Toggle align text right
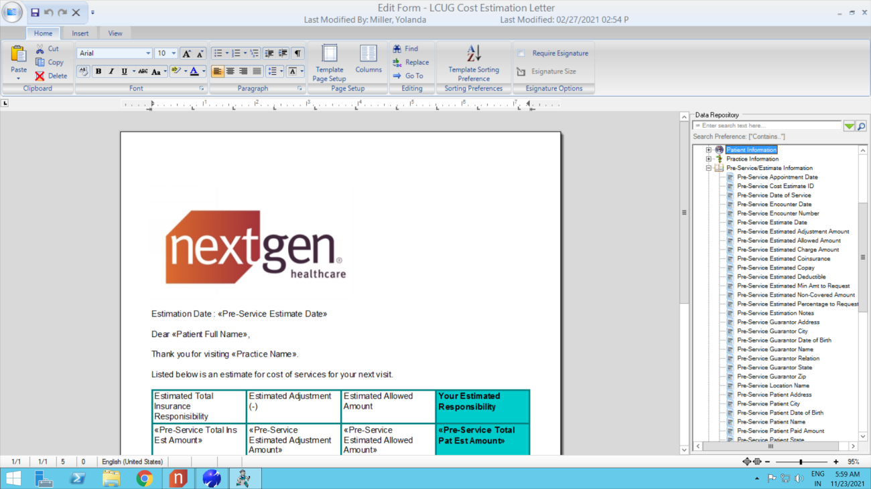Image resolution: width=871 pixels, height=489 pixels. pyautogui.click(x=243, y=71)
